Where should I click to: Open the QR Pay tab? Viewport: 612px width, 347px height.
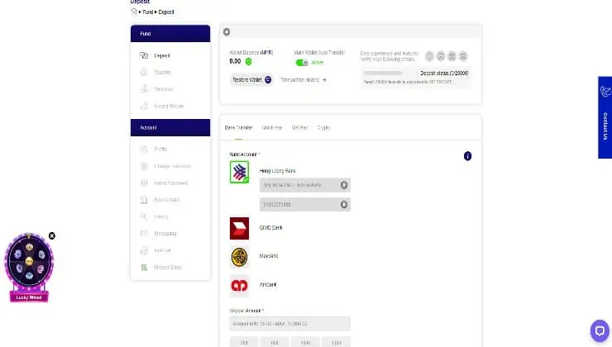(299, 127)
